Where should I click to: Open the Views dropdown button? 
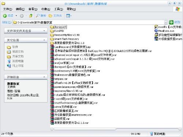tap(69, 16)
